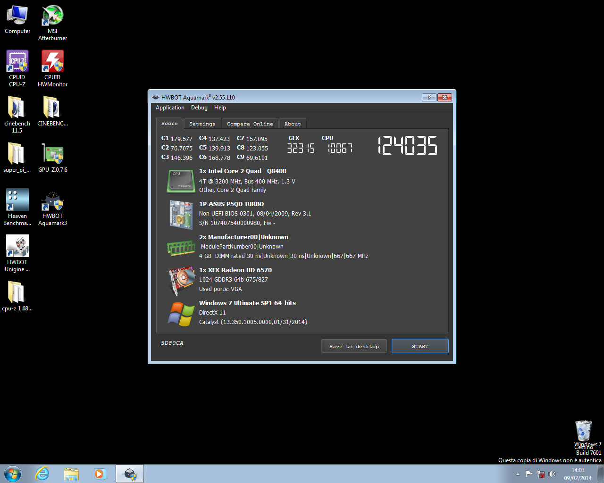The image size is (604, 483).
Task: Select the CPUID CPU-Z desktop shortcut
Action: click(17, 69)
